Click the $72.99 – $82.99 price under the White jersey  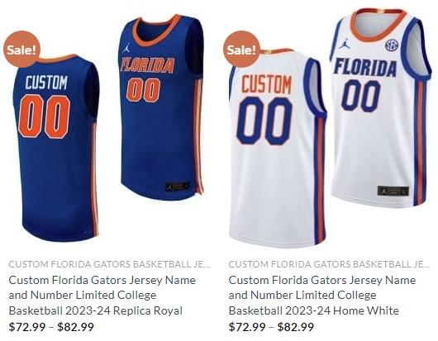pyautogui.click(x=271, y=327)
